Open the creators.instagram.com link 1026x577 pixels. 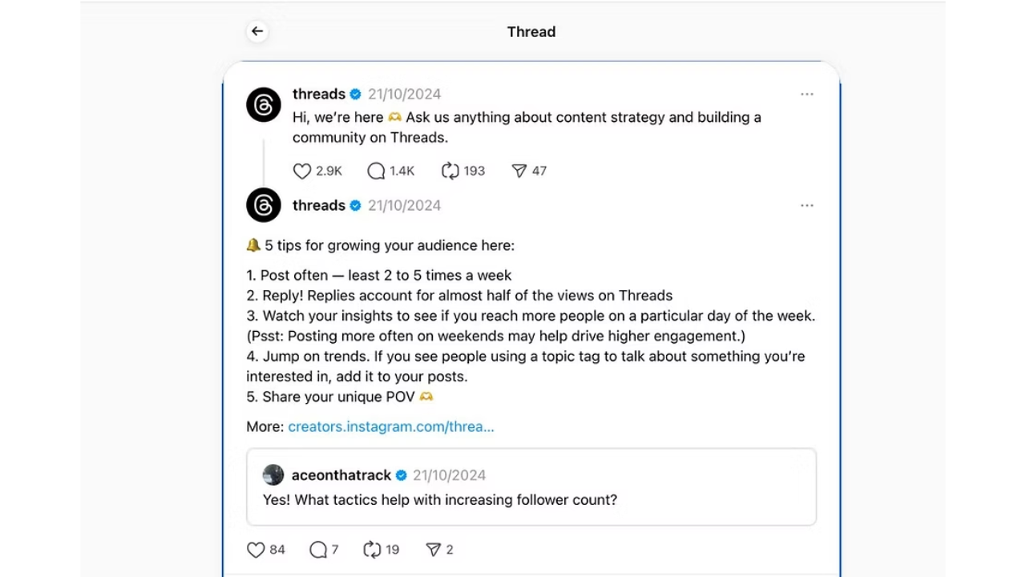click(390, 426)
